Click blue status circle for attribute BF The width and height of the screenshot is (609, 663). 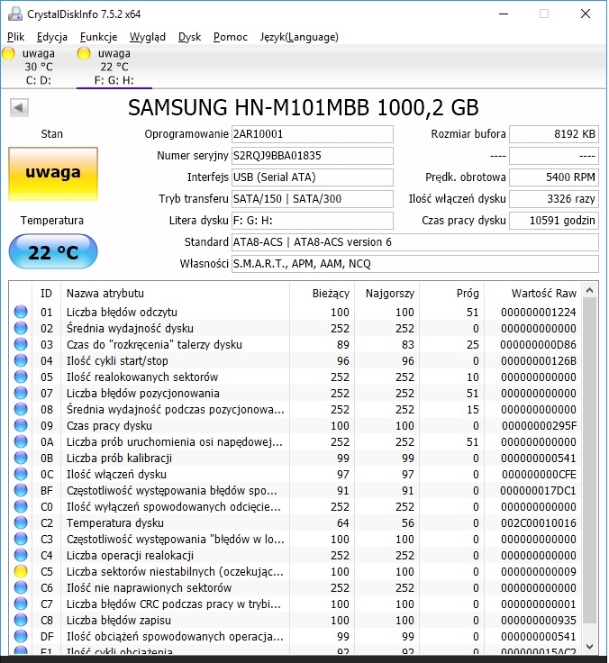(21, 490)
